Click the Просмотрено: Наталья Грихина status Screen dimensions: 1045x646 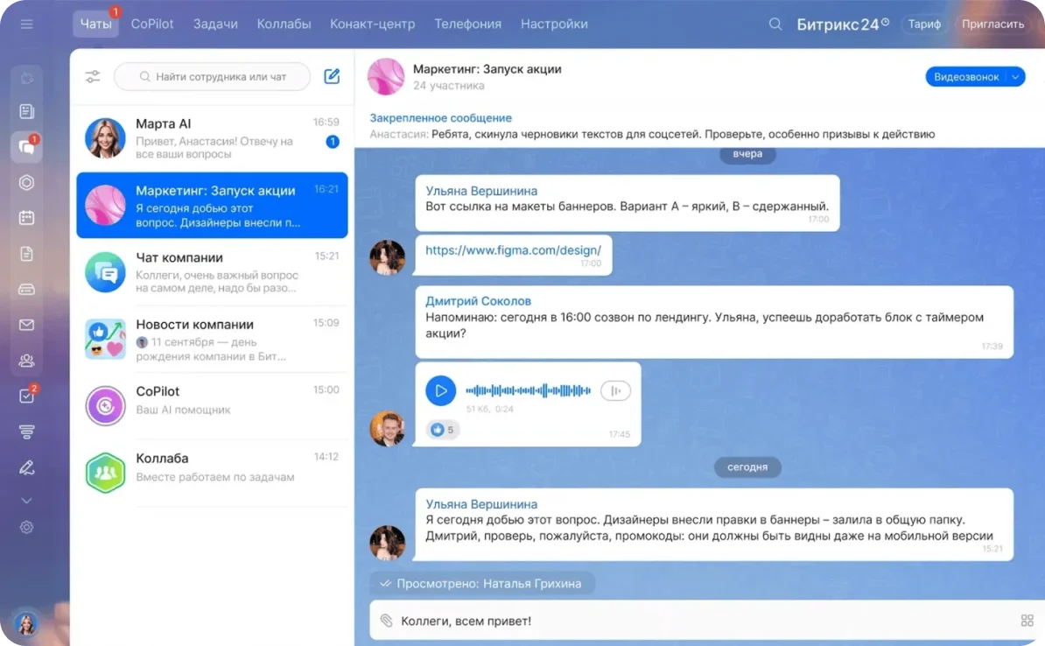point(482,583)
